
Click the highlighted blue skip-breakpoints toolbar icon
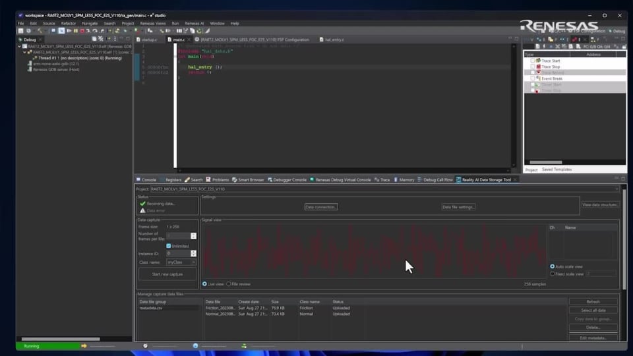click(x=61, y=31)
